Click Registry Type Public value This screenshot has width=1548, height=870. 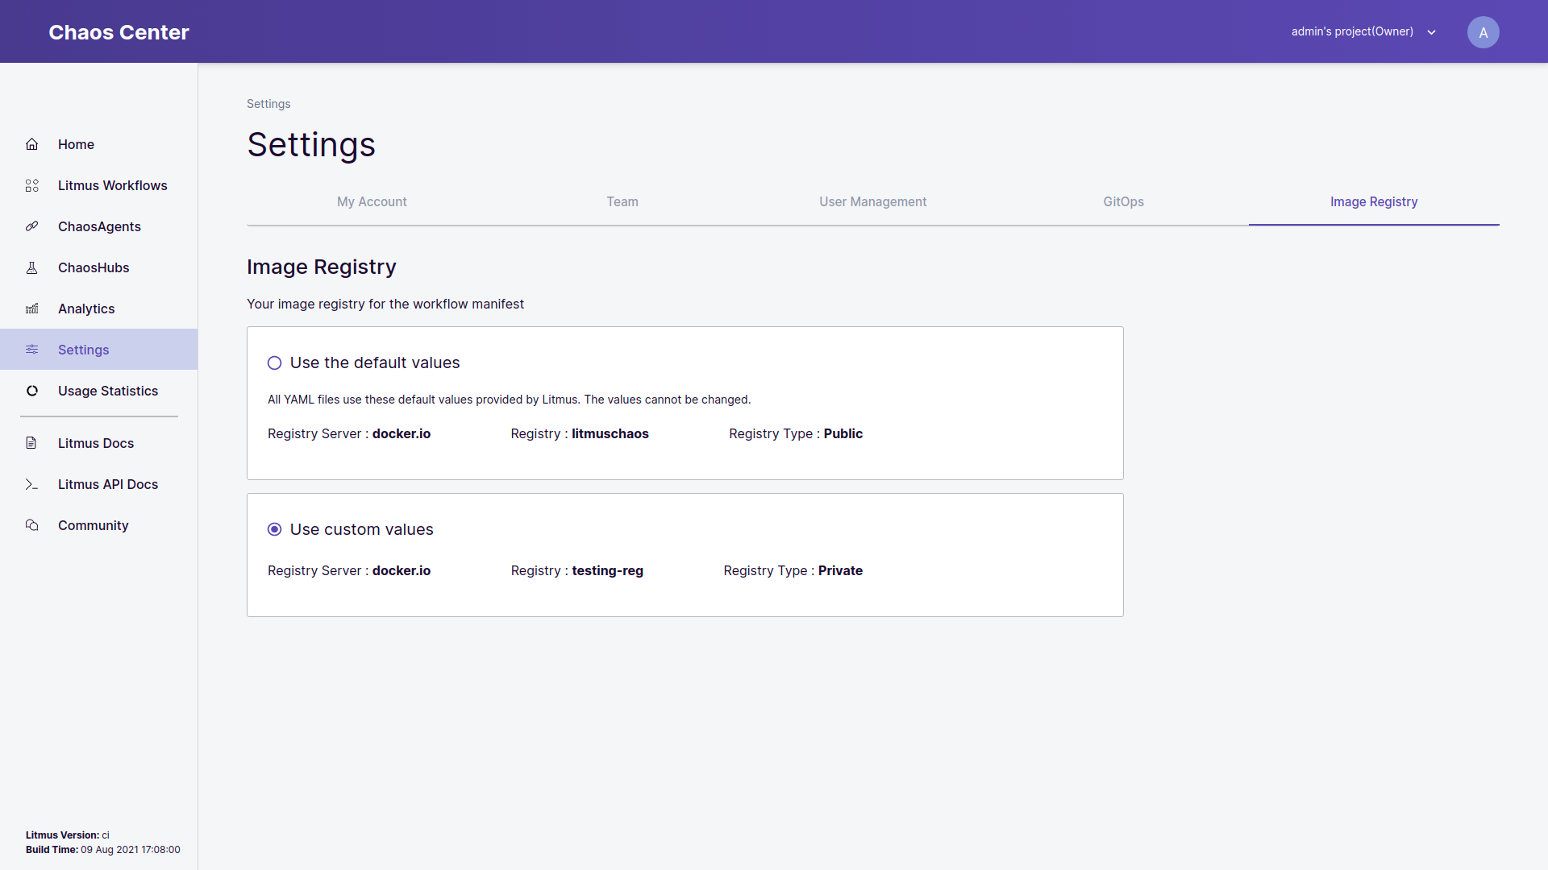coord(843,433)
